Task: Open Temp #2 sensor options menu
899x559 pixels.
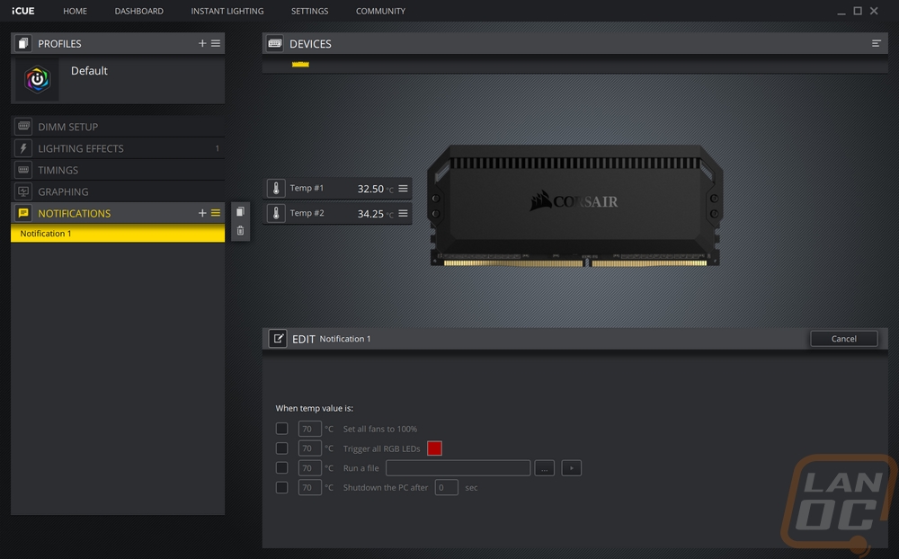Action: (403, 213)
